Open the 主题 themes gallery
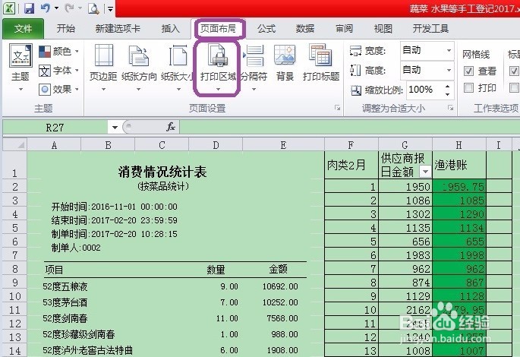 point(20,68)
